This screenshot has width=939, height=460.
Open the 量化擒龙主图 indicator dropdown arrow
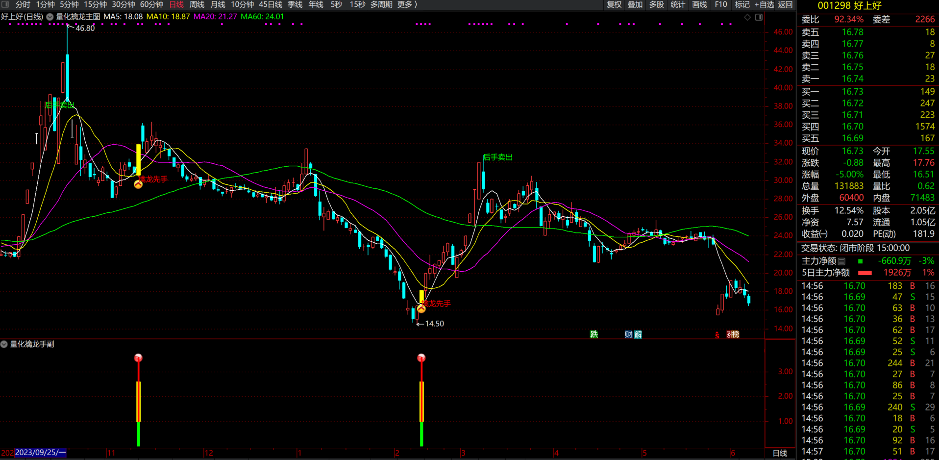[50, 17]
